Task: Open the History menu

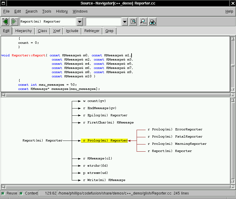Action: point(62,11)
